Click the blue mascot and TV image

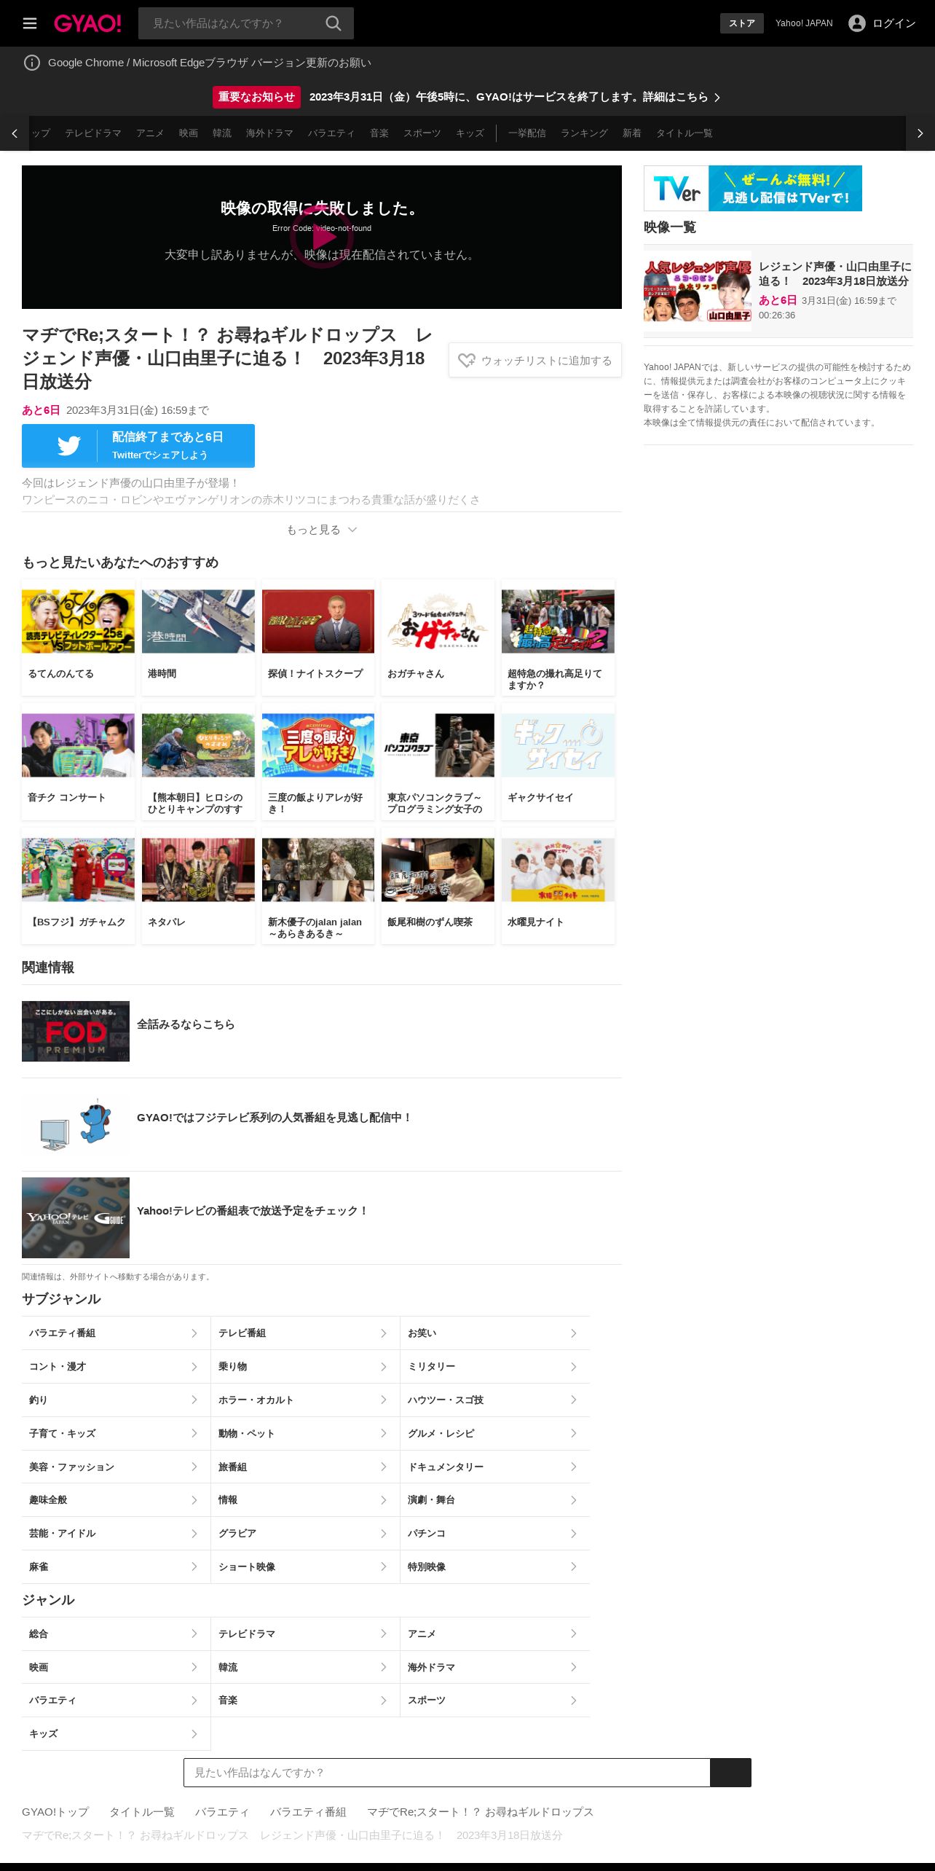[x=76, y=1124]
